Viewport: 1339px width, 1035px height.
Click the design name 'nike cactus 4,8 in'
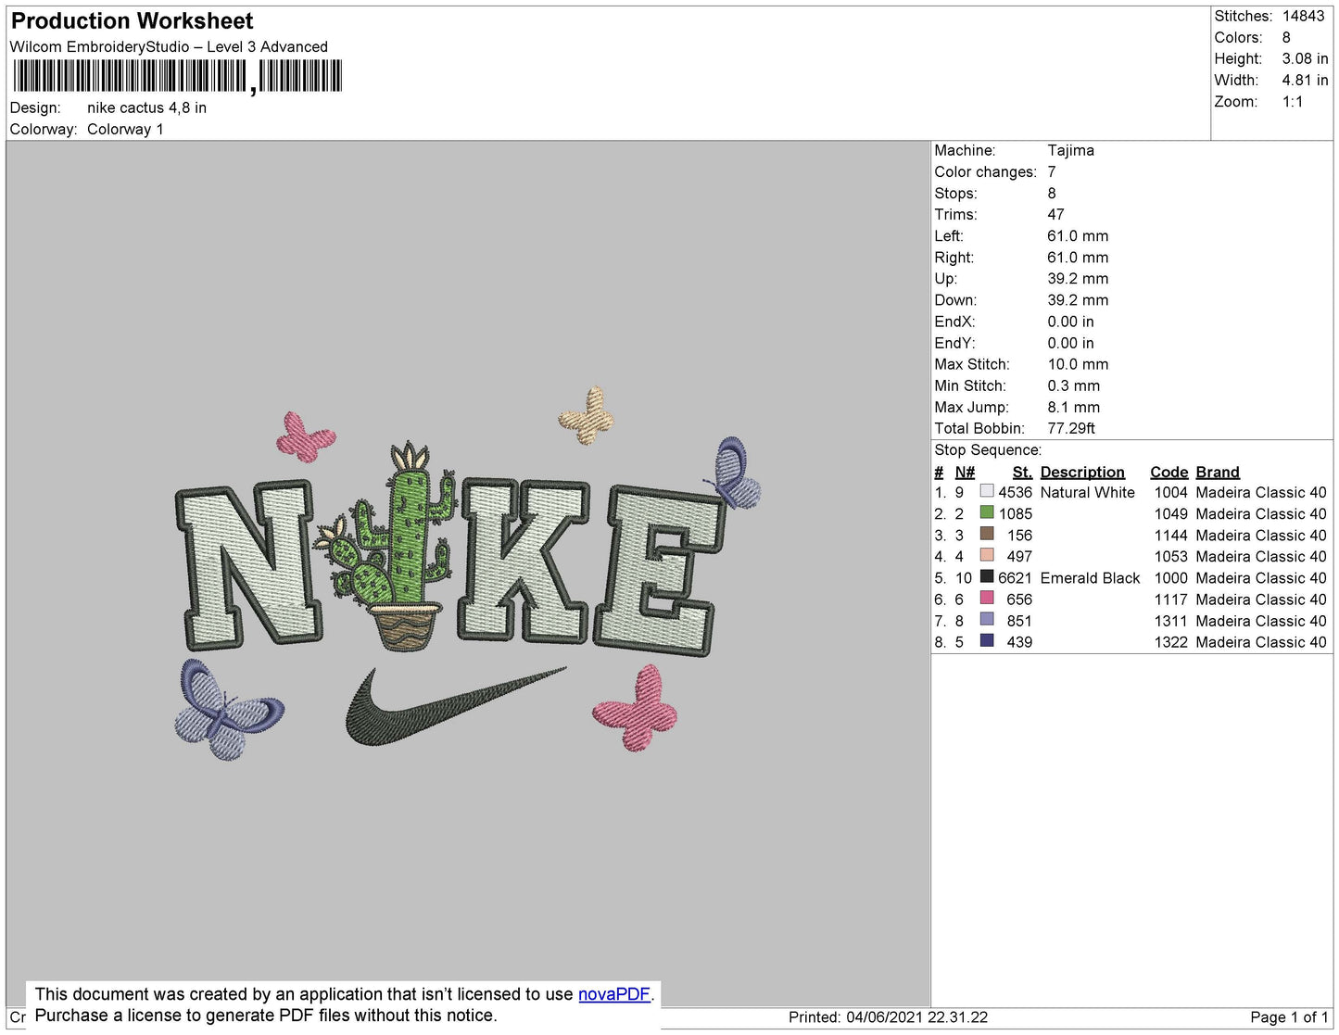(146, 107)
